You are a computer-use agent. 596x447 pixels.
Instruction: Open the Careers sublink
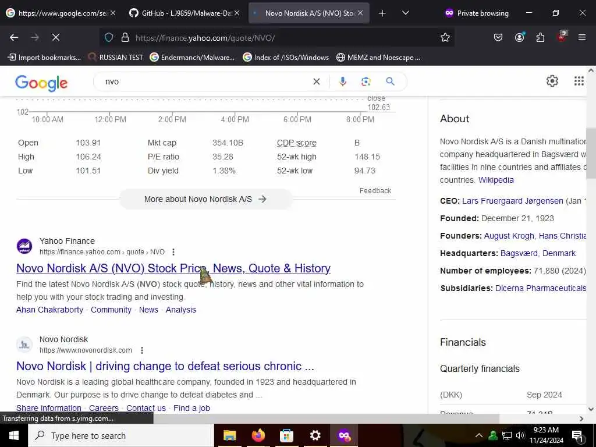tap(104, 408)
